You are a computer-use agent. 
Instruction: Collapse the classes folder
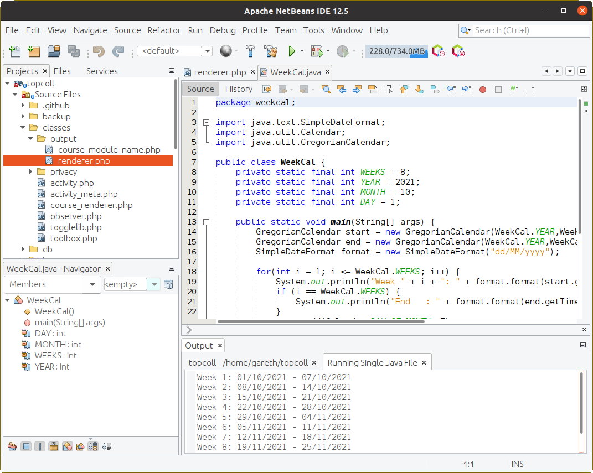tap(23, 128)
